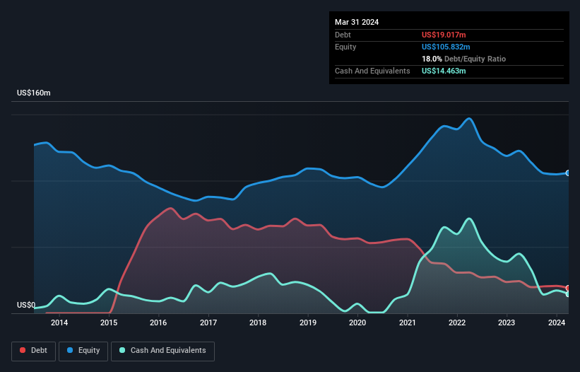Click the Equity row label in tooltip
The image size is (580, 372).
point(345,47)
